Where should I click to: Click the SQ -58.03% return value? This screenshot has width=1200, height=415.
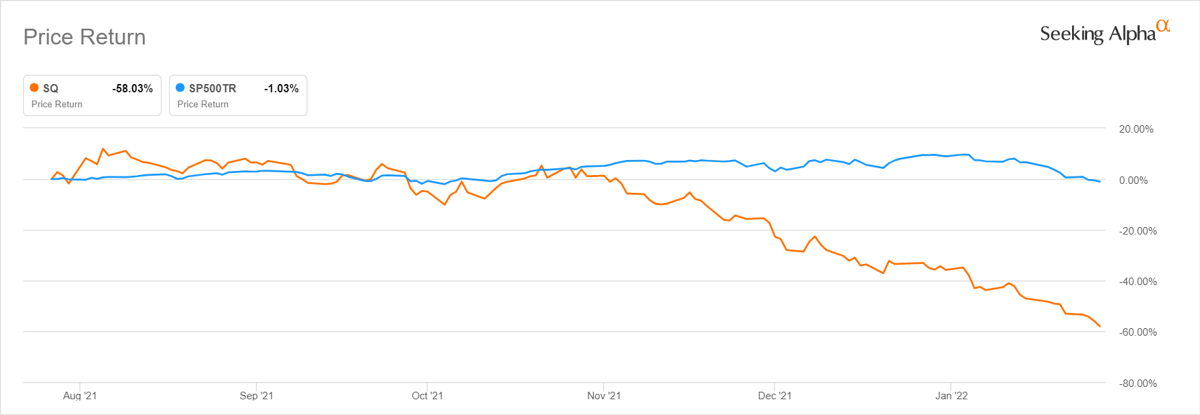[132, 88]
